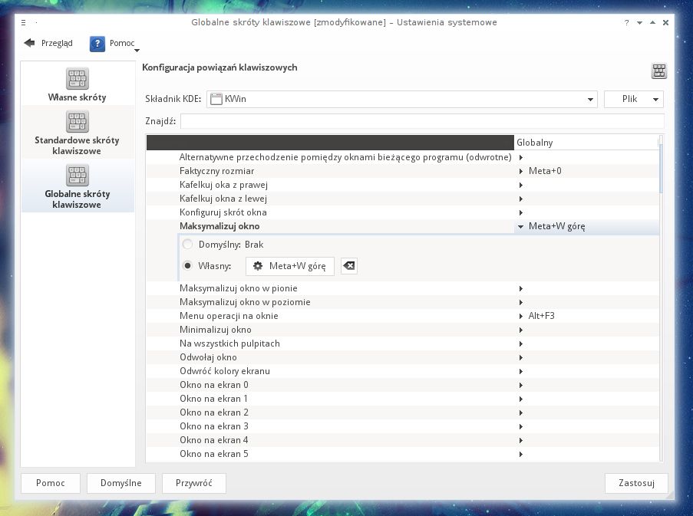Expand the Minimalizuj okno arrow

coord(521,330)
